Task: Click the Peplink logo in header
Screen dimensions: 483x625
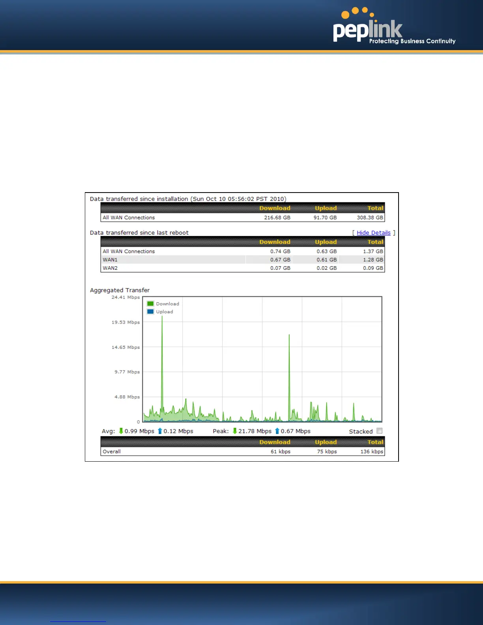Action: (394, 26)
